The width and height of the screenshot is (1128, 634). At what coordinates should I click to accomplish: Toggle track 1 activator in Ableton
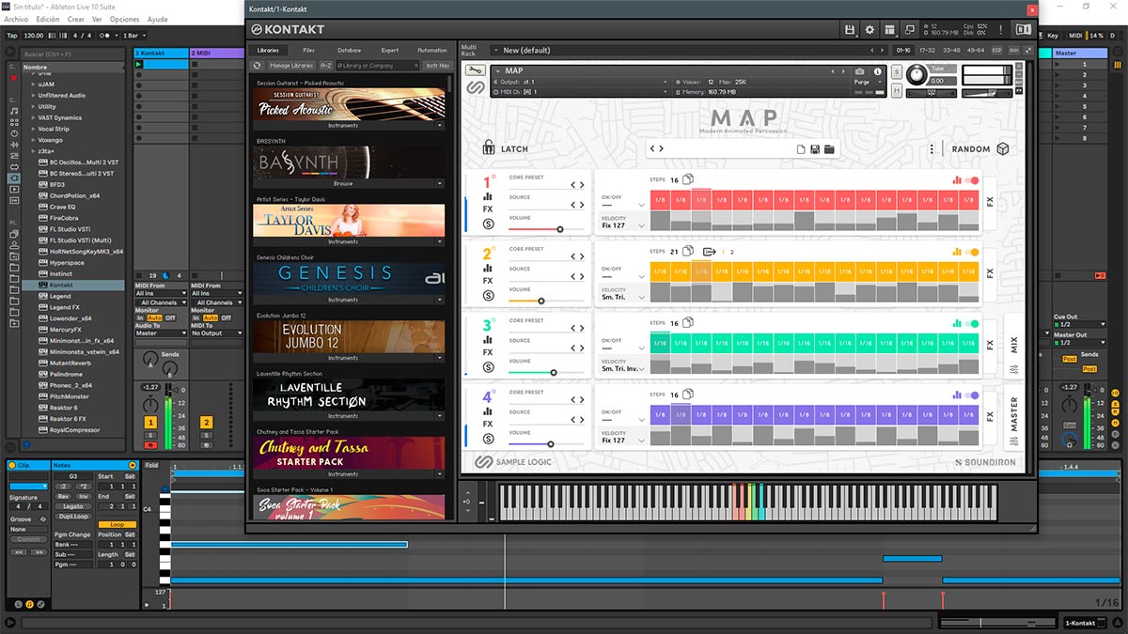pos(150,423)
